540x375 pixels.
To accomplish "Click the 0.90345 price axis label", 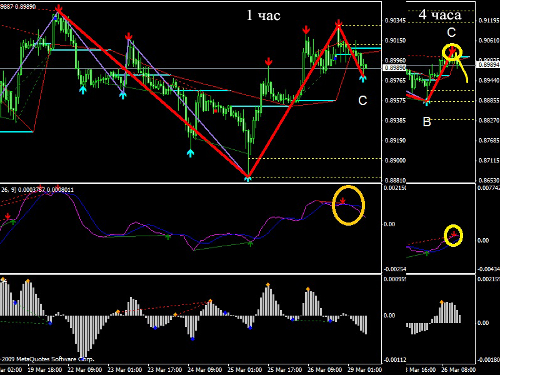I will [395, 21].
